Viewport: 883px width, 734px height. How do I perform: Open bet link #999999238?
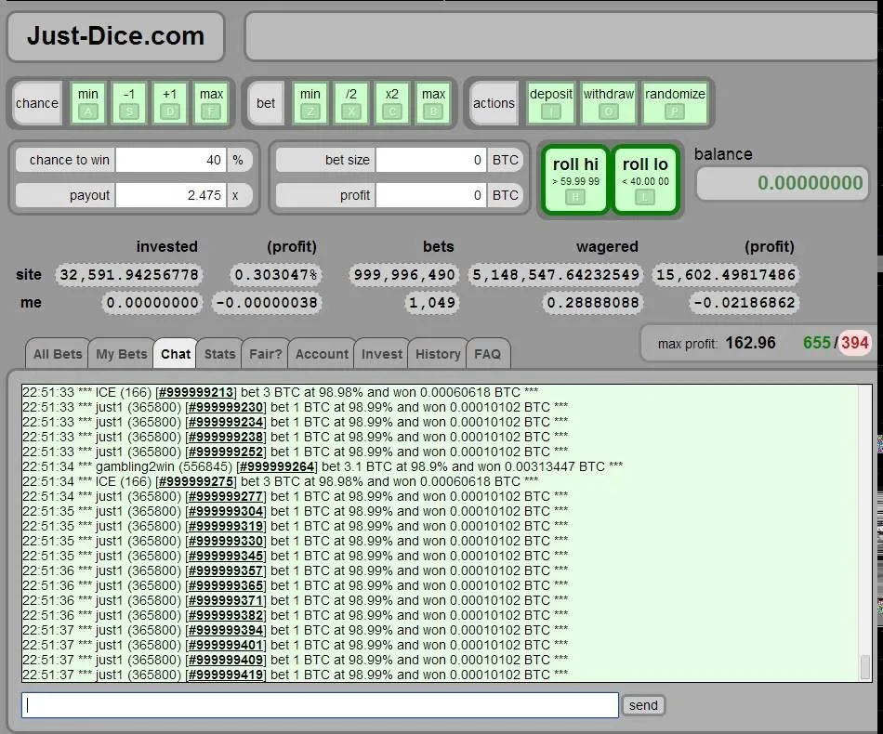click(x=226, y=437)
